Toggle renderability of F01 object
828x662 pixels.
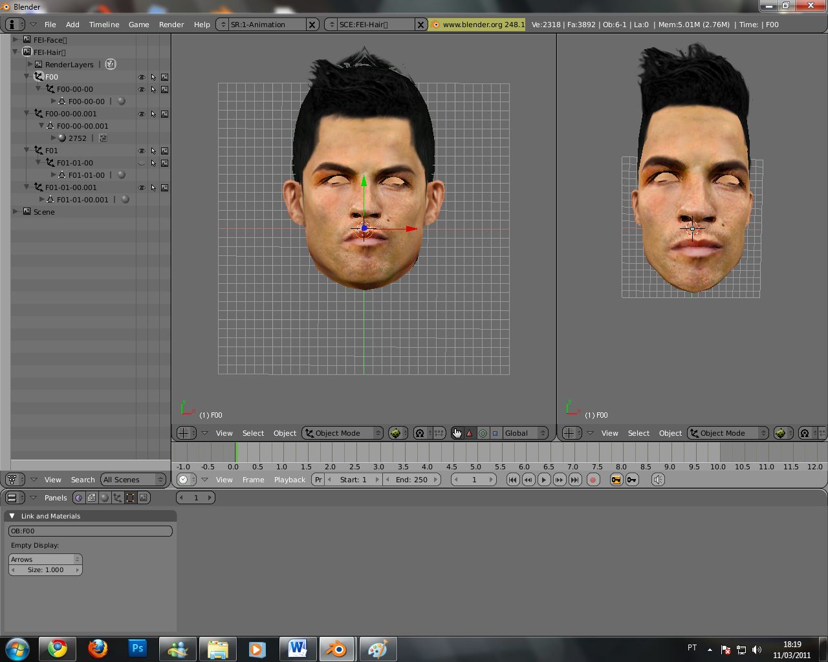[165, 151]
